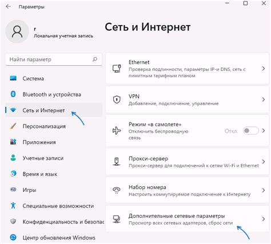Click the Учетные записи person icon

click(13, 158)
